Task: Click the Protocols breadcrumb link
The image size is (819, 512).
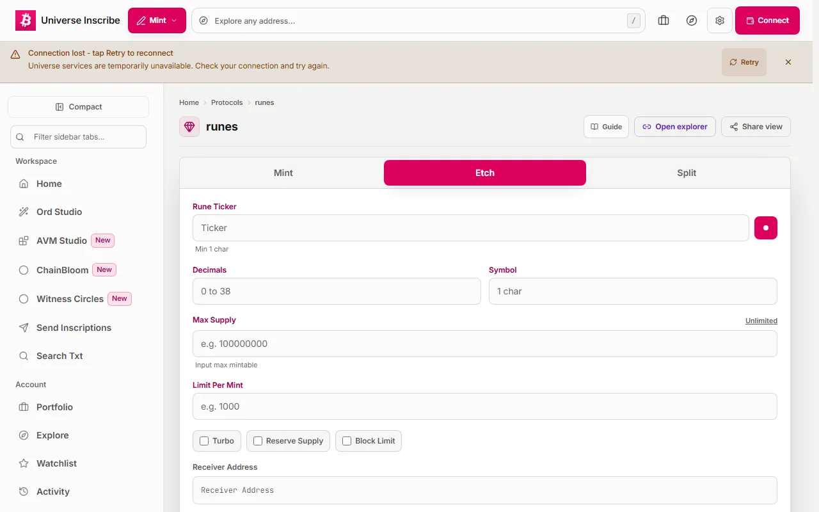Action: pyautogui.click(x=227, y=102)
